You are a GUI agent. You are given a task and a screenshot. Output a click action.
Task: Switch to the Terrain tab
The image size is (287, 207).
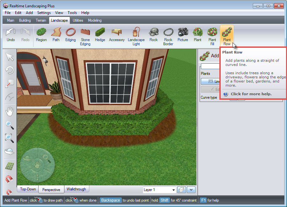pyautogui.click(x=41, y=20)
